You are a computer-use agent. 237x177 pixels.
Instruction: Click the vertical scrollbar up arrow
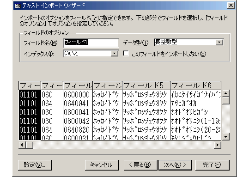[225, 93]
